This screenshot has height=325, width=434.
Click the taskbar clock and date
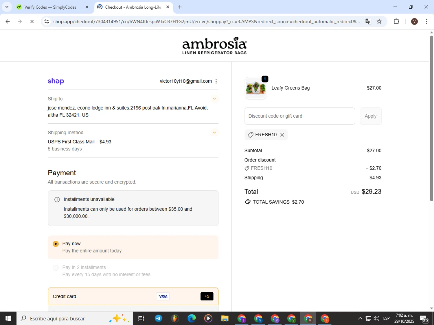click(x=404, y=318)
